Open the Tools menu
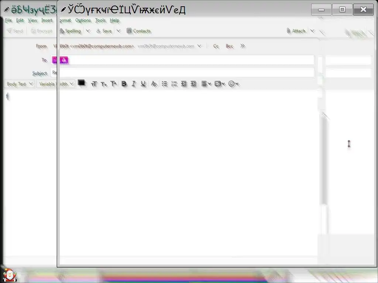 pyautogui.click(x=100, y=21)
